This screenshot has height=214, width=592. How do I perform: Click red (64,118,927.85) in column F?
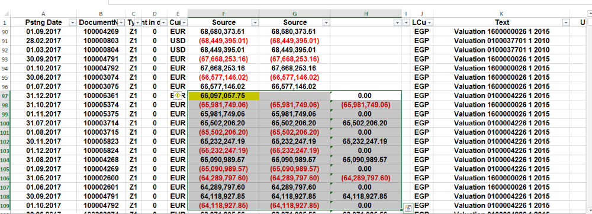coord(224,205)
